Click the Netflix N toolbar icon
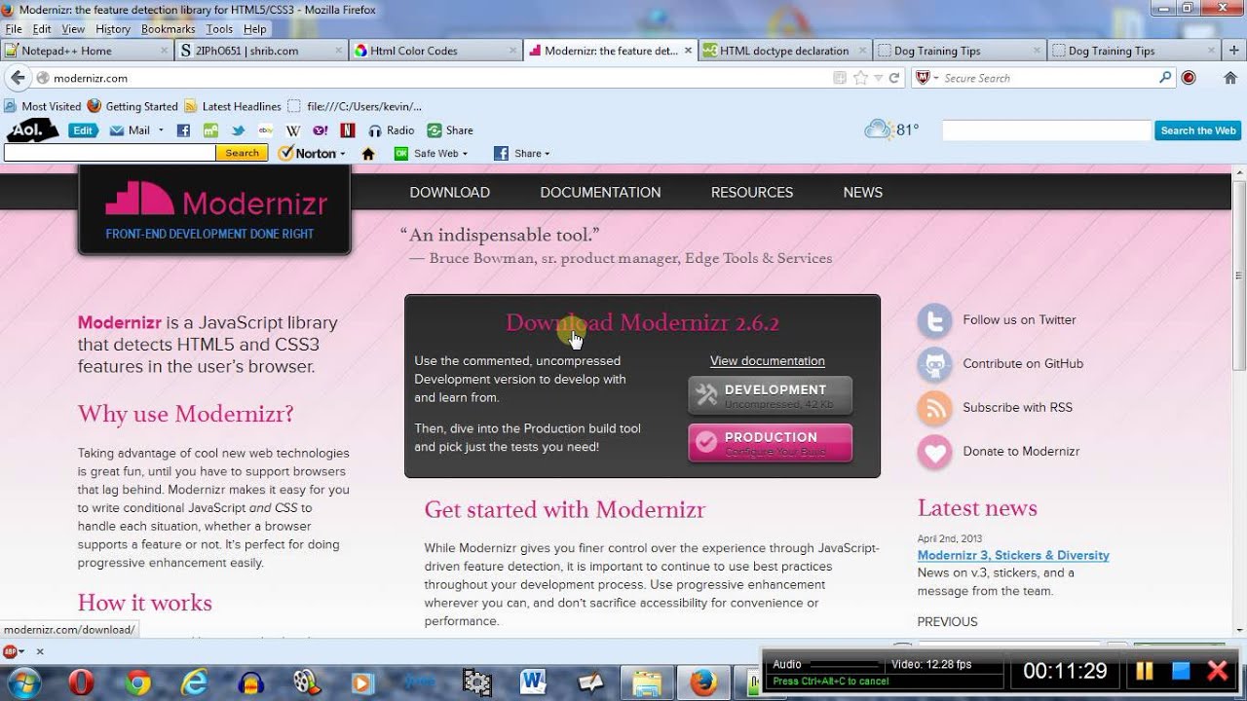The image size is (1247, 701). [347, 130]
